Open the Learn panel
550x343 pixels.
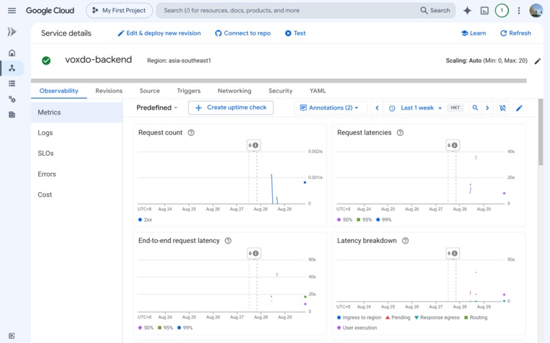(474, 33)
